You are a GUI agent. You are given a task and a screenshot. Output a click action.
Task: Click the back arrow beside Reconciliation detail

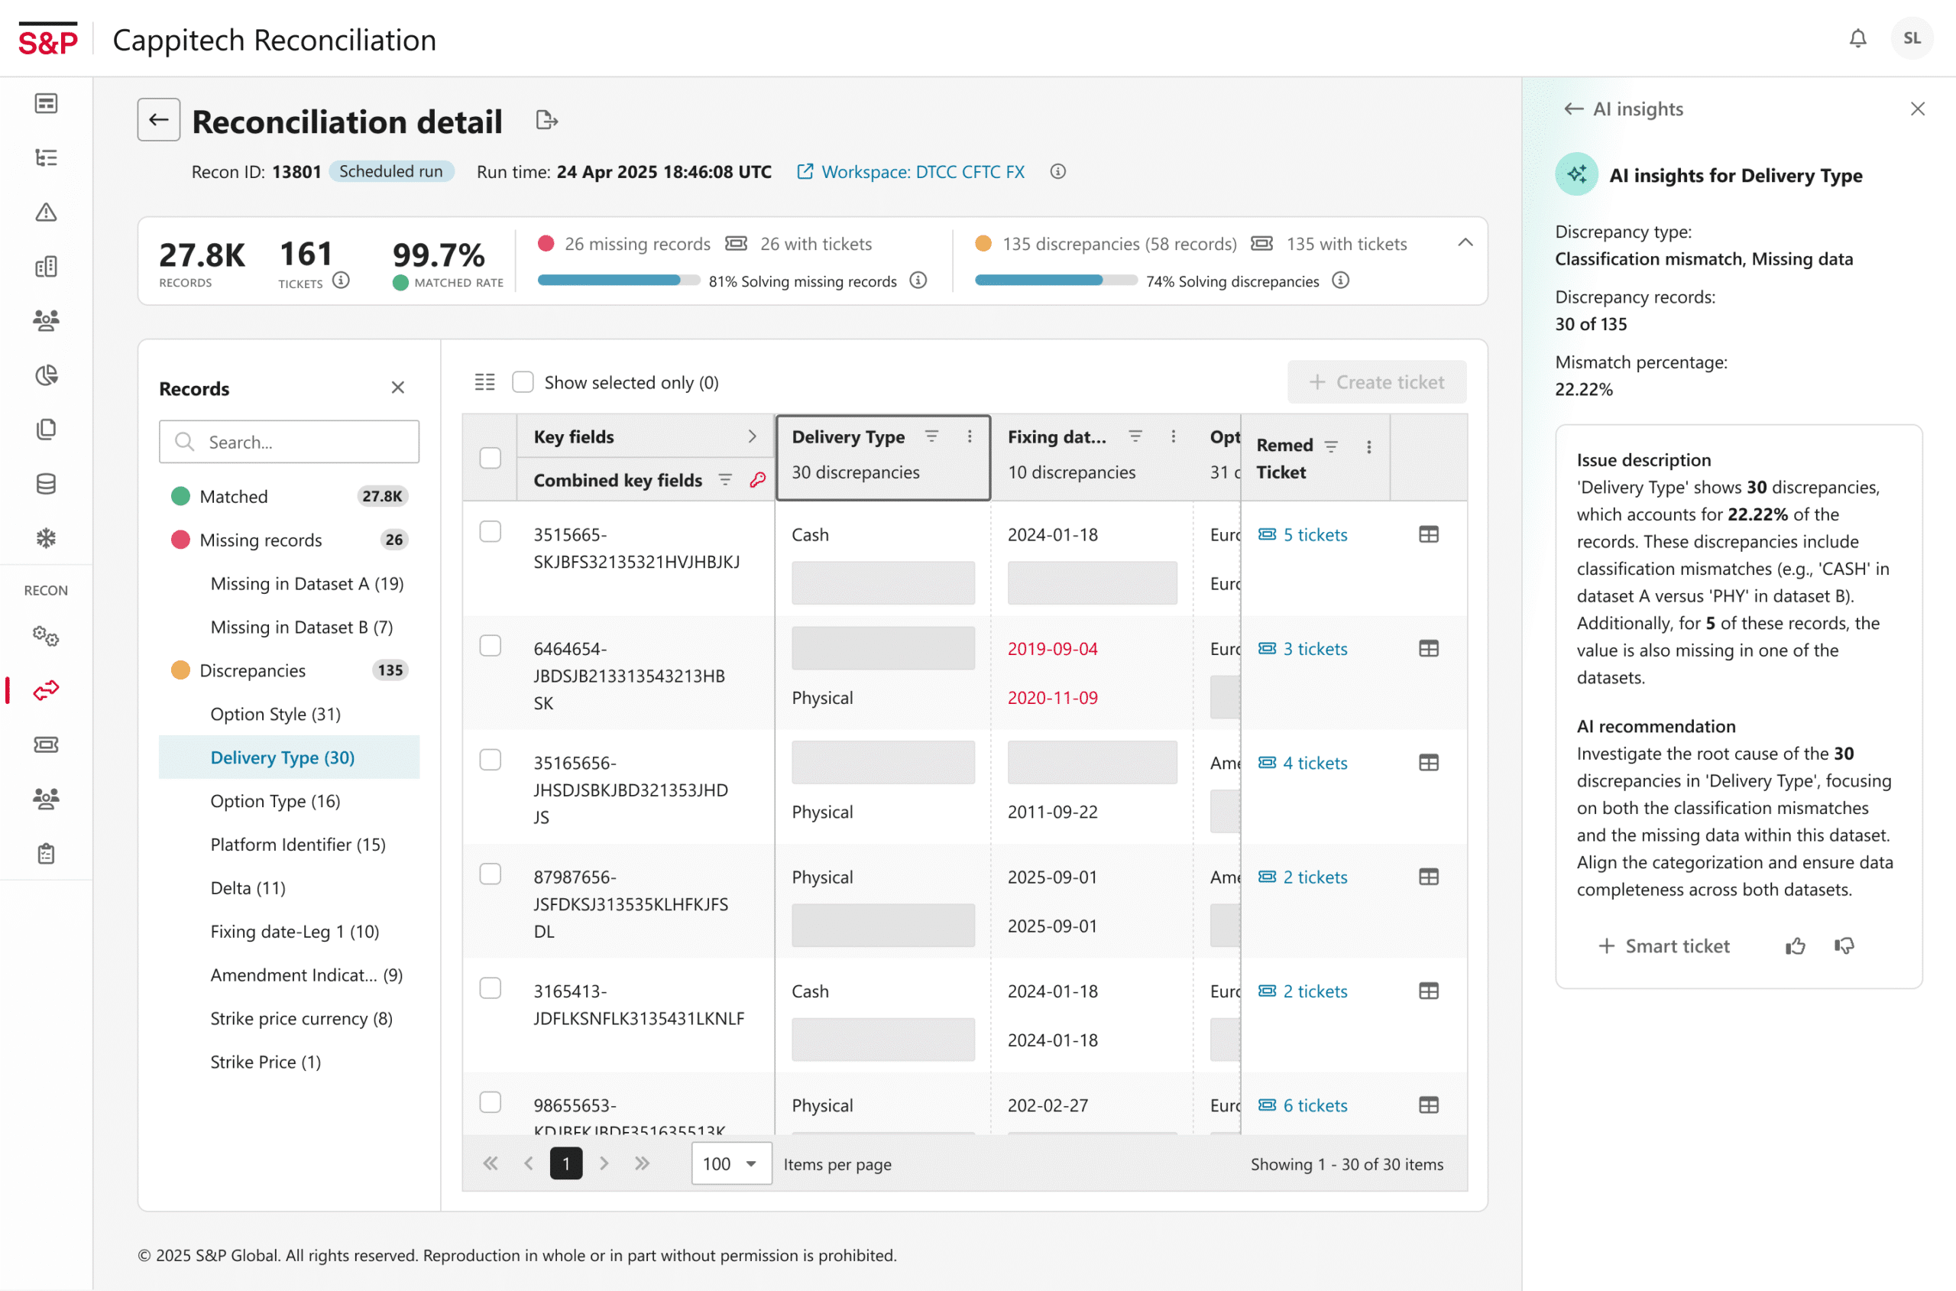coord(159,120)
